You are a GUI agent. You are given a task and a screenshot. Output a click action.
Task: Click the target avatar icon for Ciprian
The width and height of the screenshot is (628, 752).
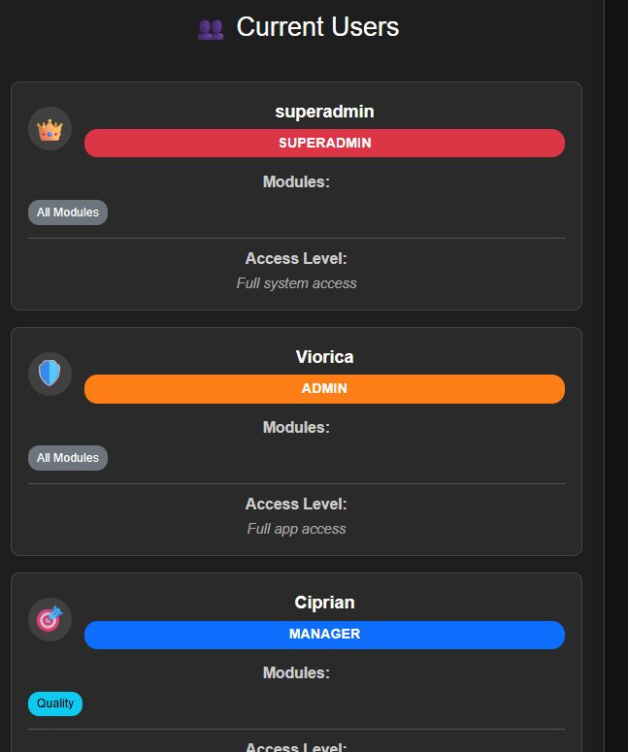(x=50, y=619)
